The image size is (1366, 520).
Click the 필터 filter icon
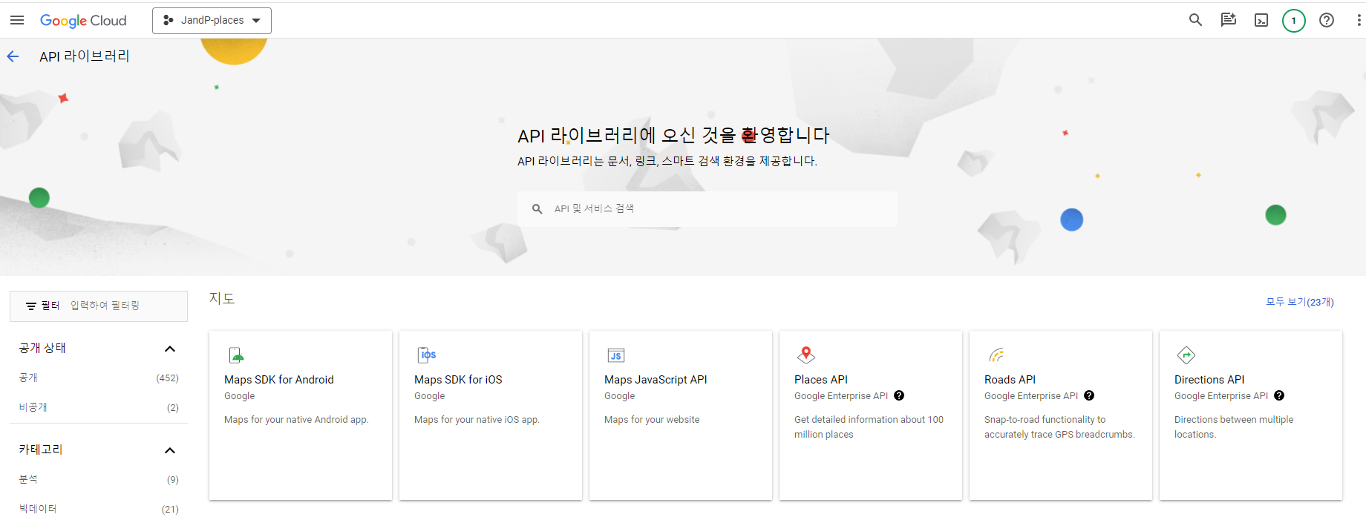31,306
